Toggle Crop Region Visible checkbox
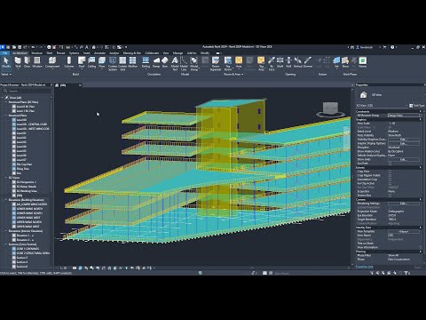 tap(390, 175)
